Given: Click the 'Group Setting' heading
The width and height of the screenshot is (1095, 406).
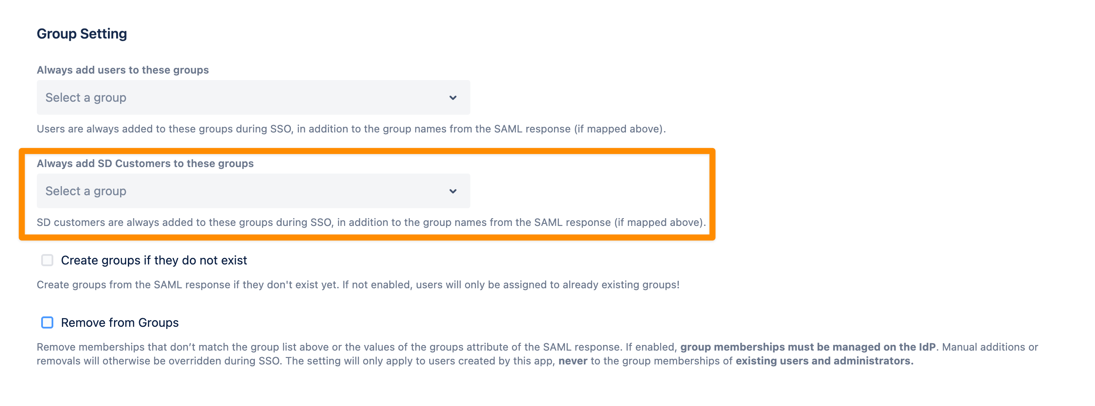Looking at the screenshot, I should coord(82,34).
